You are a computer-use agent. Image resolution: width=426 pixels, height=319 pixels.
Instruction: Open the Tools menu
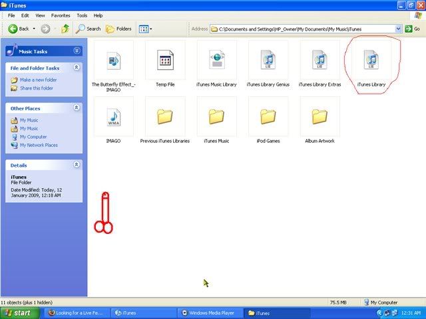[x=82, y=15]
